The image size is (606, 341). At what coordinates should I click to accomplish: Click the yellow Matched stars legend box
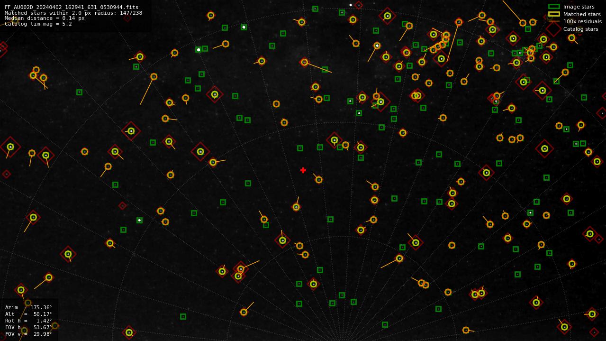pos(554,14)
